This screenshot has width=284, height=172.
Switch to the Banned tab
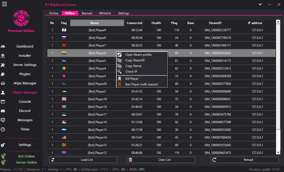point(87,13)
